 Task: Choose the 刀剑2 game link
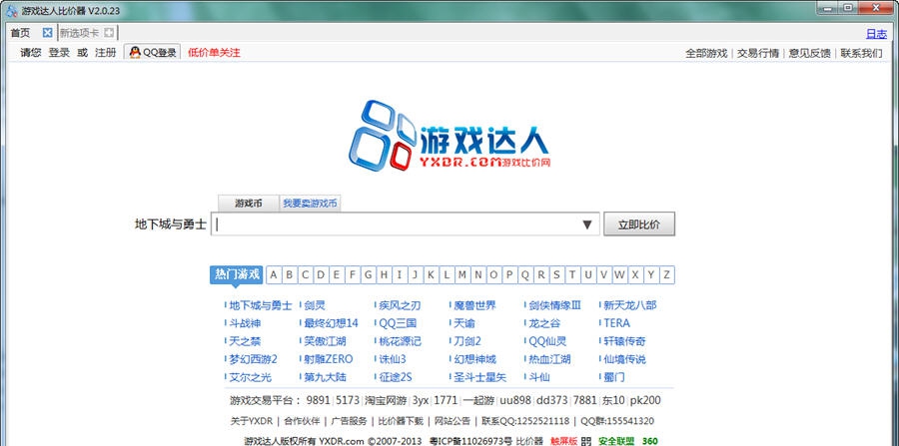[467, 342]
